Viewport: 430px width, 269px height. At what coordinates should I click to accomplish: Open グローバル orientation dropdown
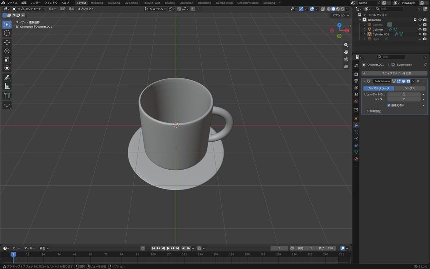(156, 9)
